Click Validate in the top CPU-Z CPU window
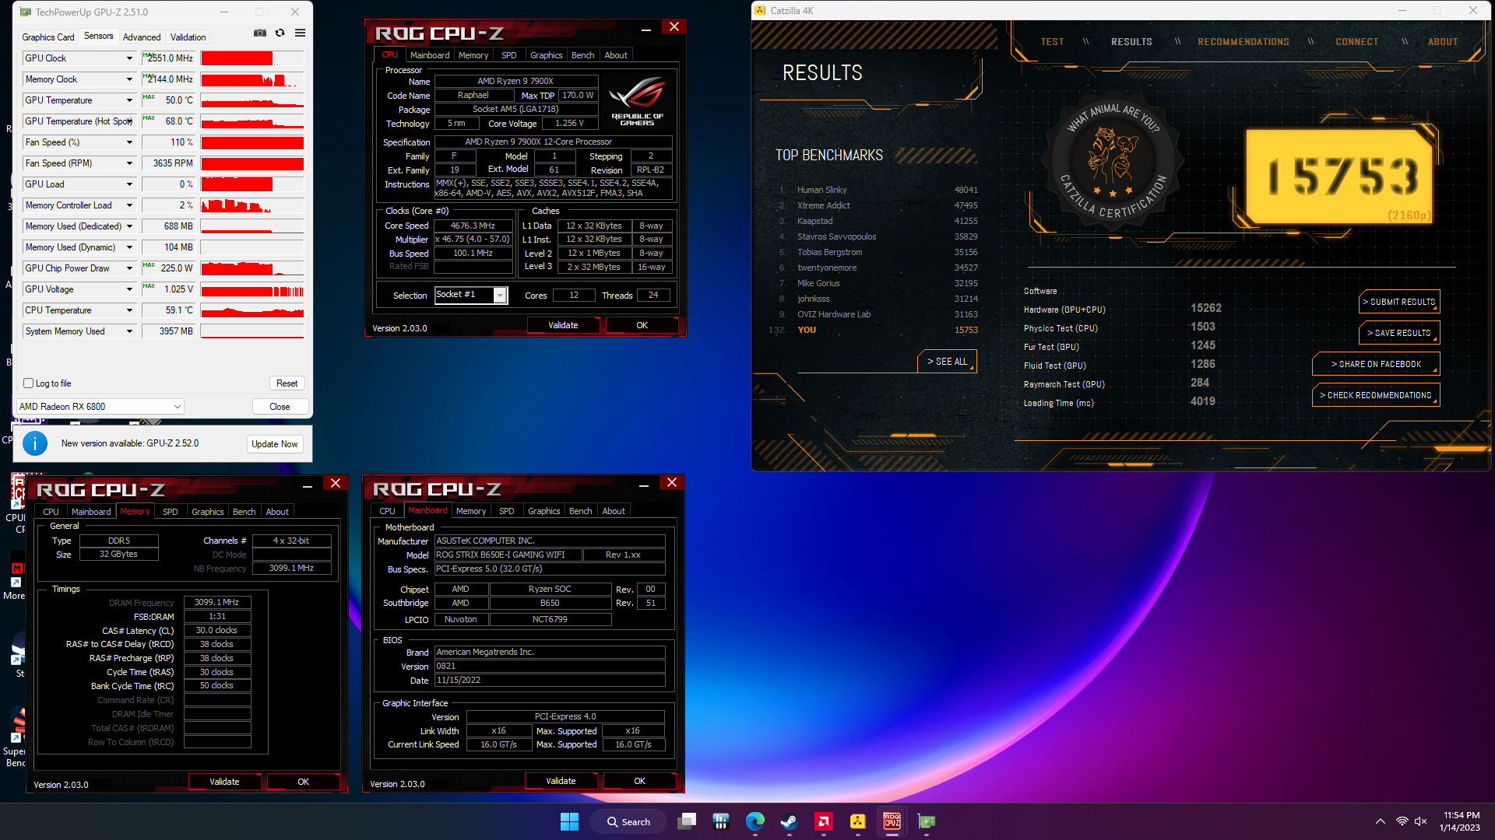This screenshot has width=1495, height=840. click(x=563, y=325)
